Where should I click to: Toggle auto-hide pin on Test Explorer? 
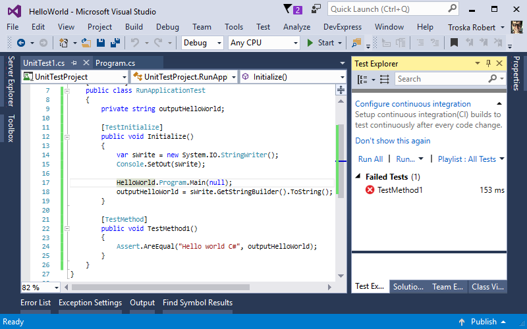tap(488, 63)
